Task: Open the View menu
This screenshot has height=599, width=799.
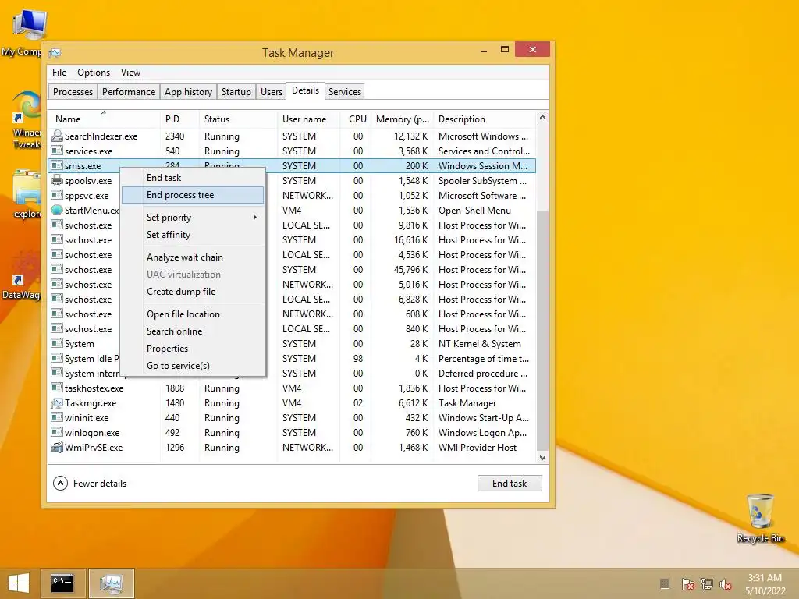Action: click(x=130, y=73)
